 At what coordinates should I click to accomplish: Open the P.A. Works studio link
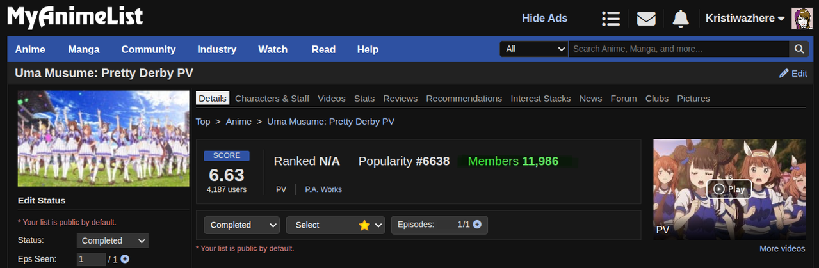tap(323, 189)
